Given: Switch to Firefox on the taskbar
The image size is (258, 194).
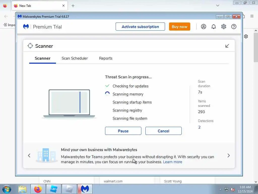Looking at the screenshot, I should click(x=38, y=189).
